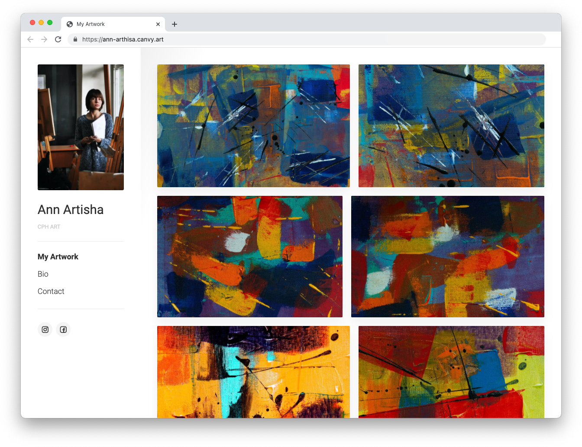
Task: Click the favicon on the My Artwork tab
Action: click(x=69, y=24)
